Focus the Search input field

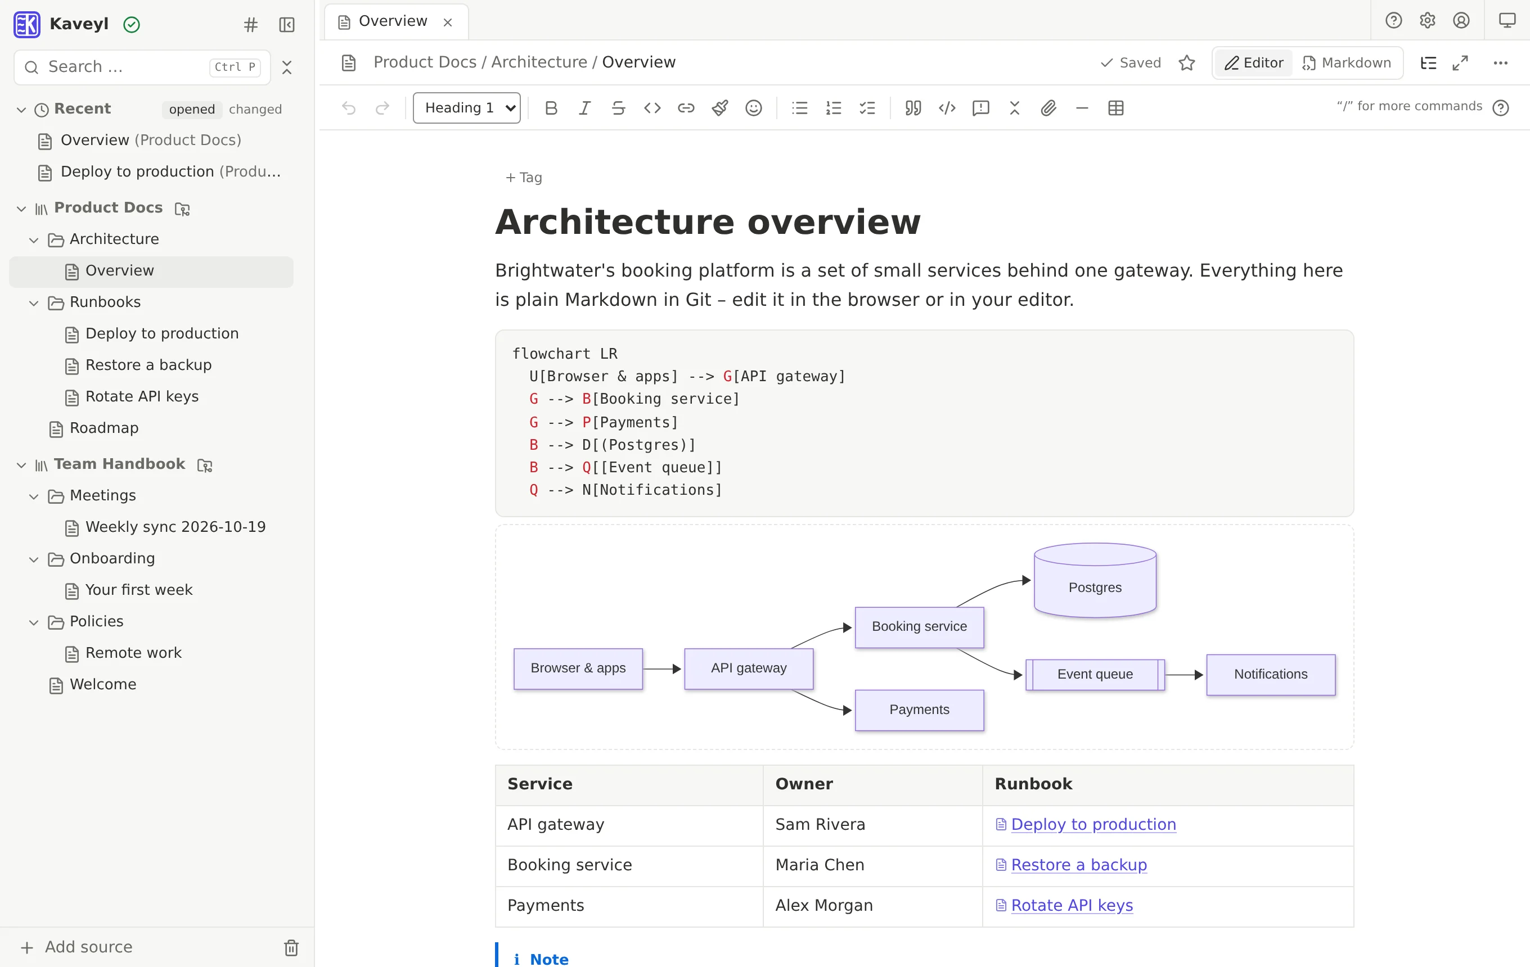142,67
